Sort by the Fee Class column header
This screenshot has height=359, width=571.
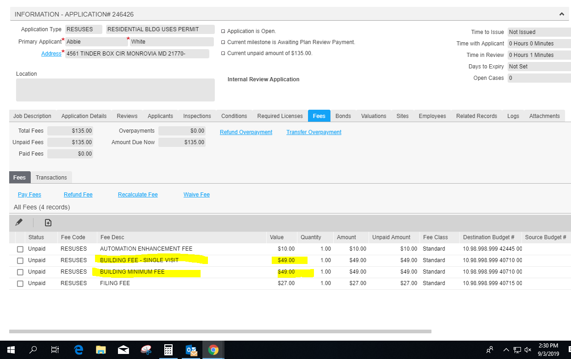point(435,237)
